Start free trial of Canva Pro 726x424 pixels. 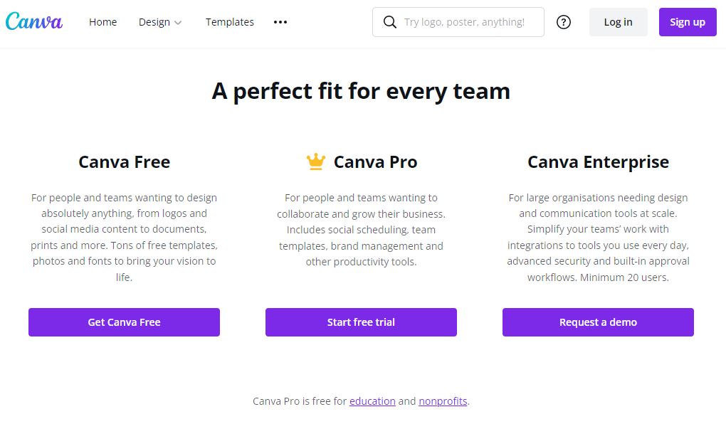pos(361,322)
